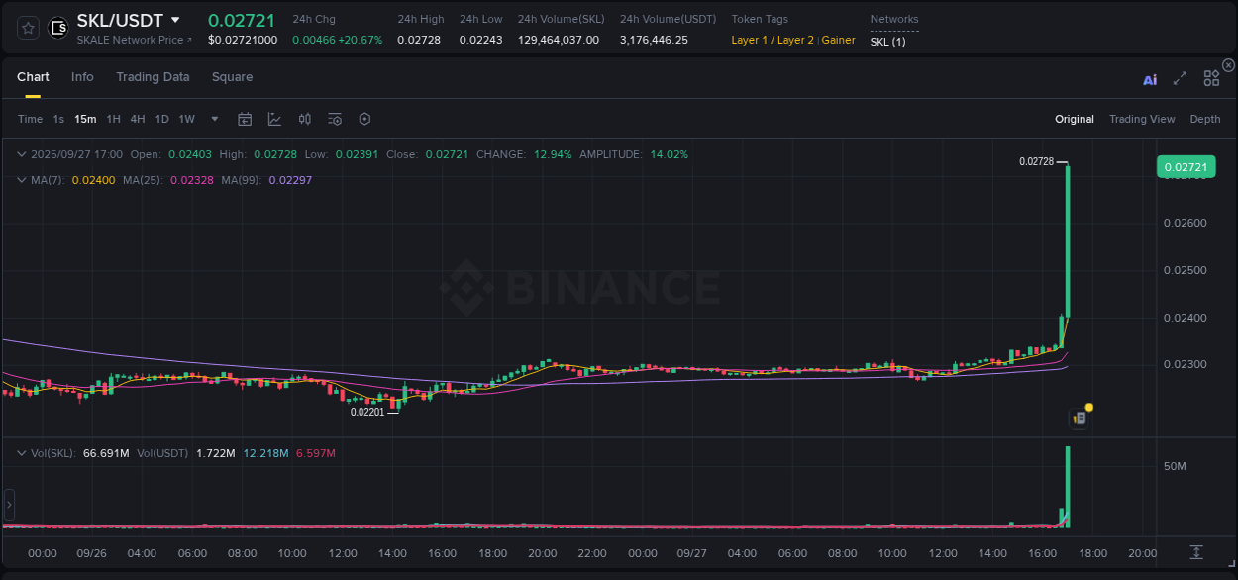Select the candlestick display icon
1238x580 pixels.
[x=305, y=118]
